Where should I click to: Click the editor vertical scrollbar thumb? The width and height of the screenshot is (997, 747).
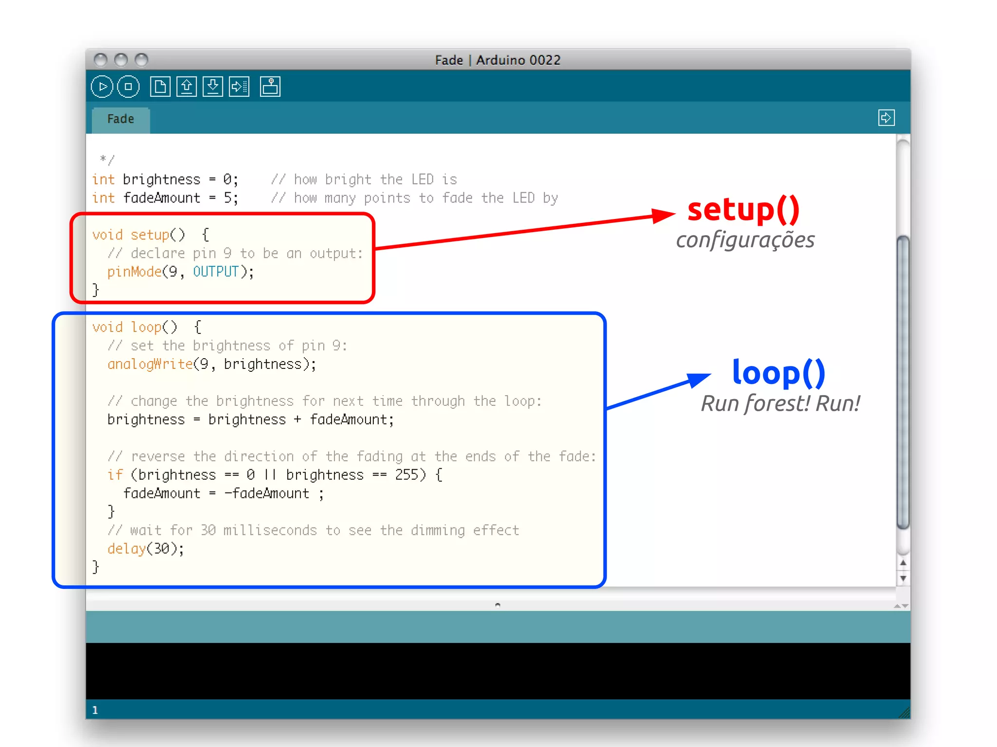pyautogui.click(x=903, y=382)
